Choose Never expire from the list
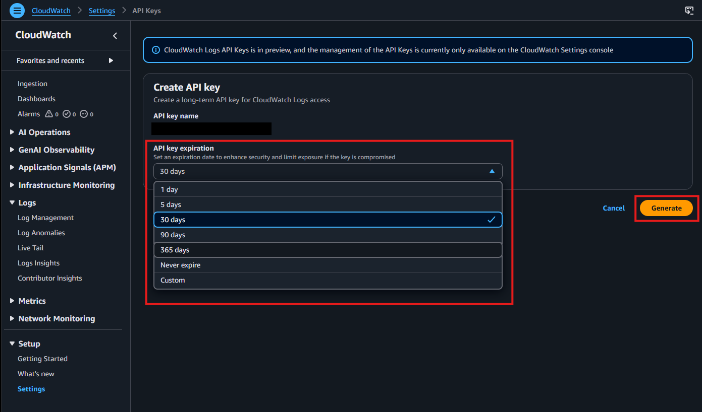Screen dimensions: 702x412 (x=180, y=264)
